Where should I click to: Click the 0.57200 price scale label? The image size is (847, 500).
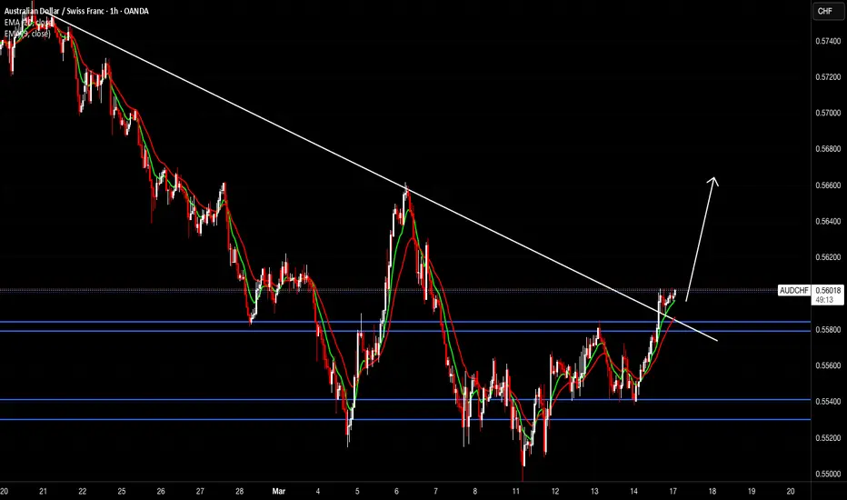click(x=828, y=77)
